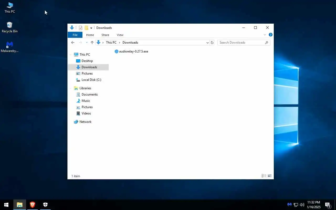Open the Start menu

tap(6, 205)
